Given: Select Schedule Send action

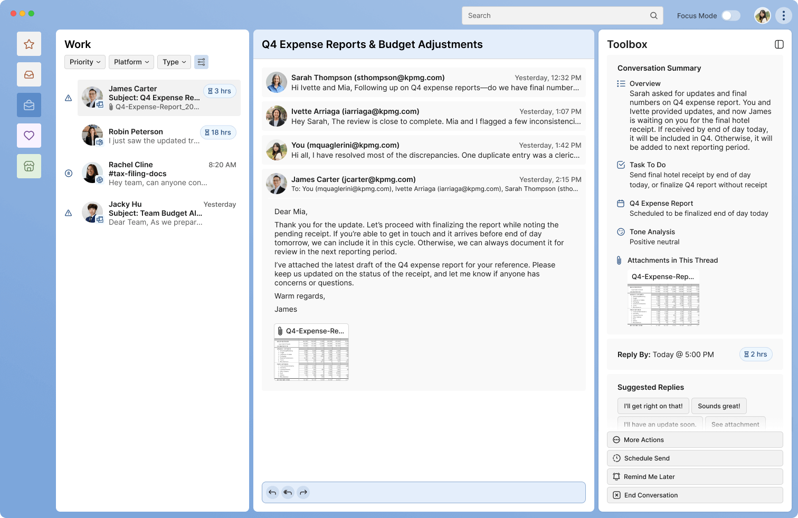Looking at the screenshot, I should point(695,458).
